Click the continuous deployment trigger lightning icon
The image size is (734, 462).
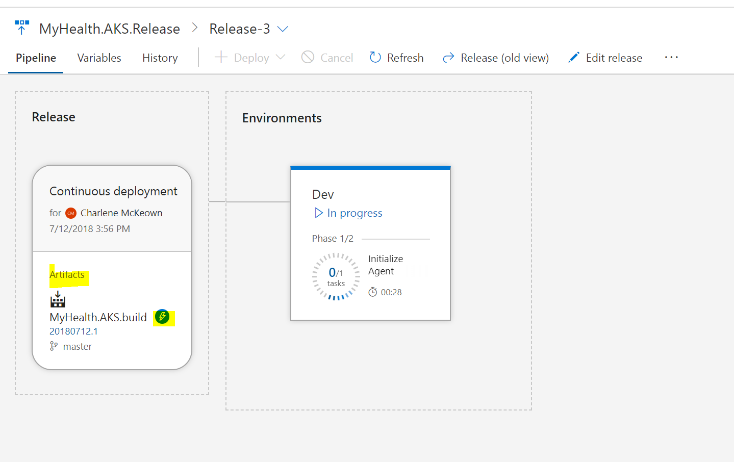[x=162, y=317]
